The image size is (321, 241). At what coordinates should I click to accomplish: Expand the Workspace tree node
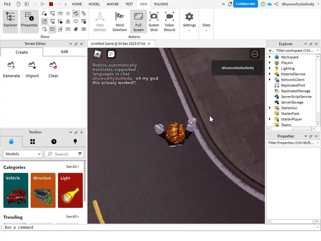[270, 57]
